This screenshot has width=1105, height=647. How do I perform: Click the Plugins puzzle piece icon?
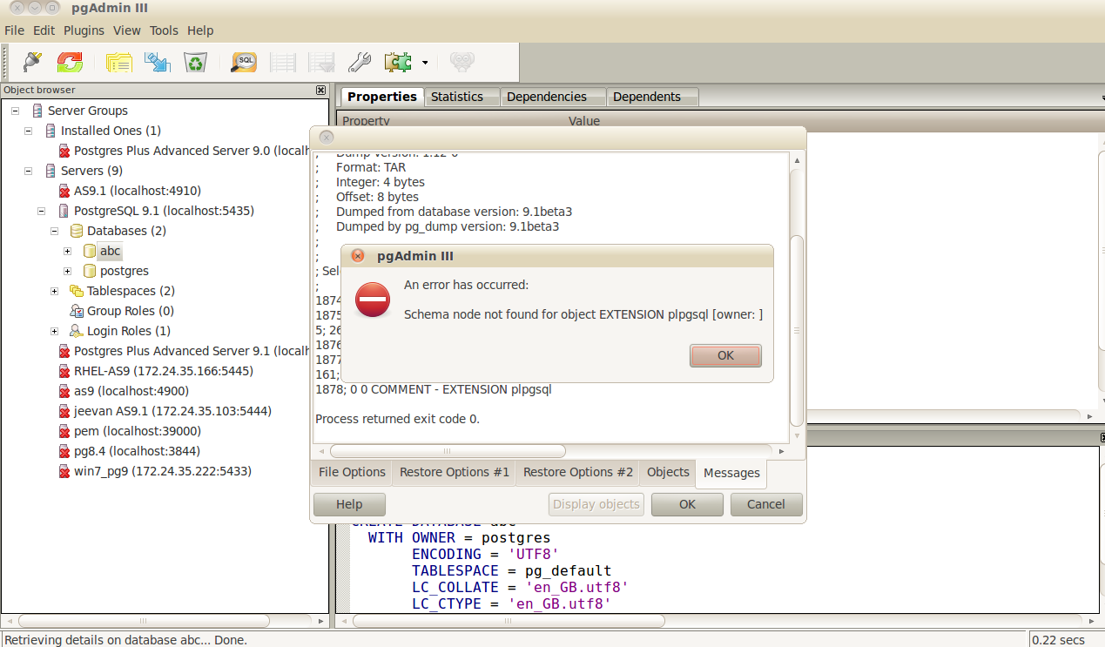(398, 62)
